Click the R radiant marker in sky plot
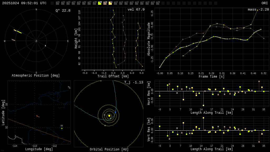The height and width of the screenshot is (152, 270). click(x=45, y=46)
